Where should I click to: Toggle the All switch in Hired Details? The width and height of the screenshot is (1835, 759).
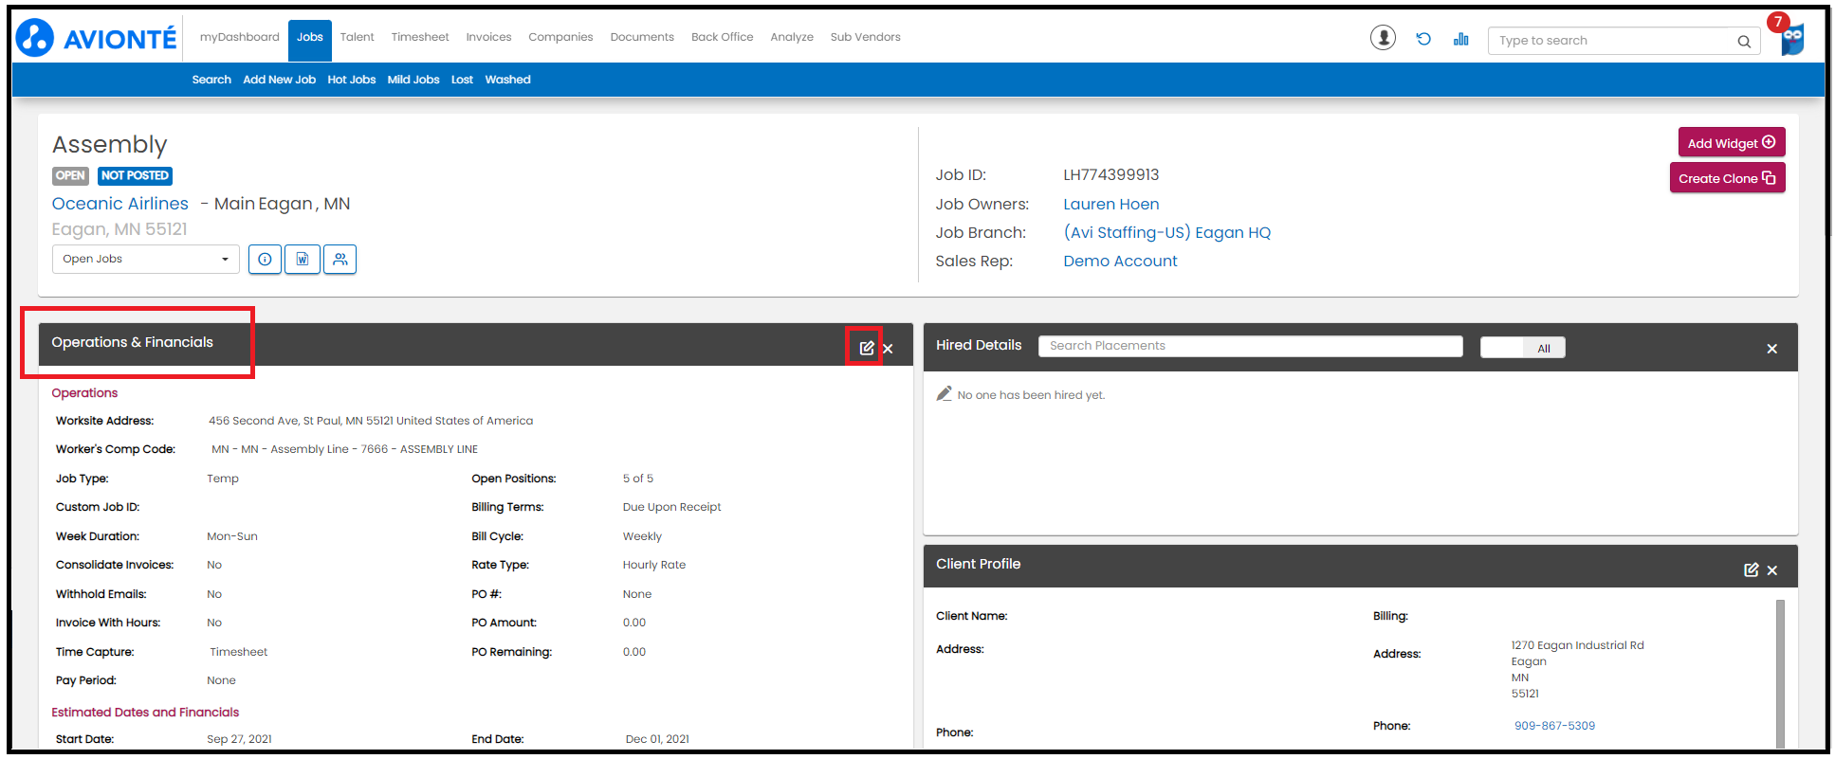coord(1523,348)
